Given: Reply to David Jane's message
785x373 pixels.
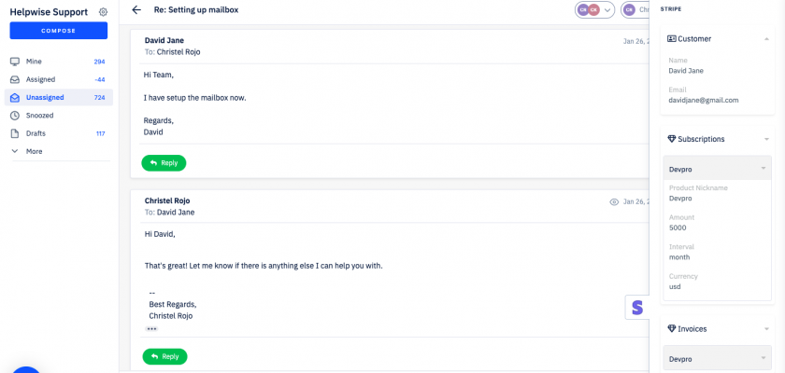Looking at the screenshot, I should (x=164, y=163).
